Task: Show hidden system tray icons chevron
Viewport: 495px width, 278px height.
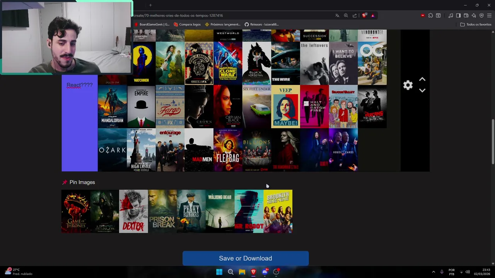Action: click(433, 272)
